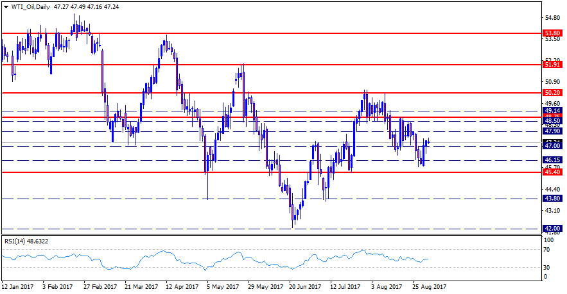Viewport: 567px width, 294px height.
Task: Click the 20 Jun 2017 date label
Action: tap(306, 286)
